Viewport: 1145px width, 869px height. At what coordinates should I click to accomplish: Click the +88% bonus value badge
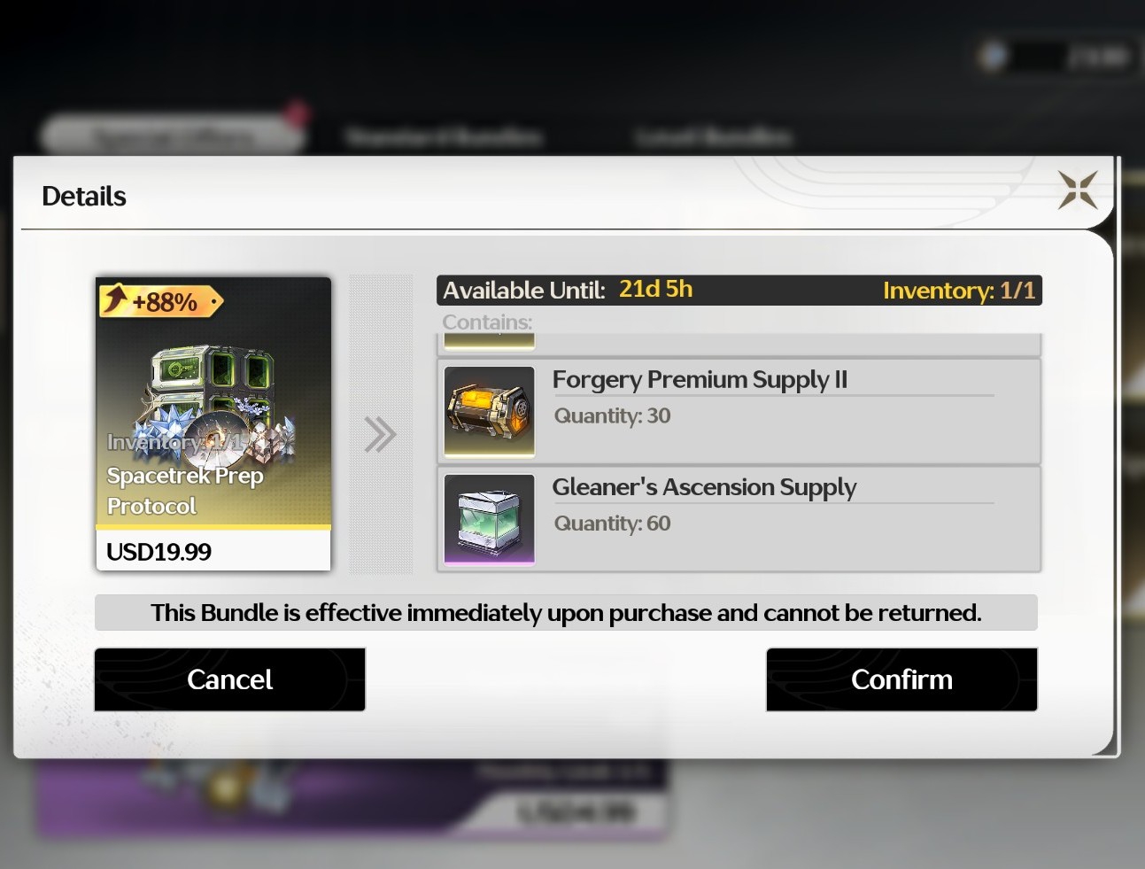tap(160, 301)
